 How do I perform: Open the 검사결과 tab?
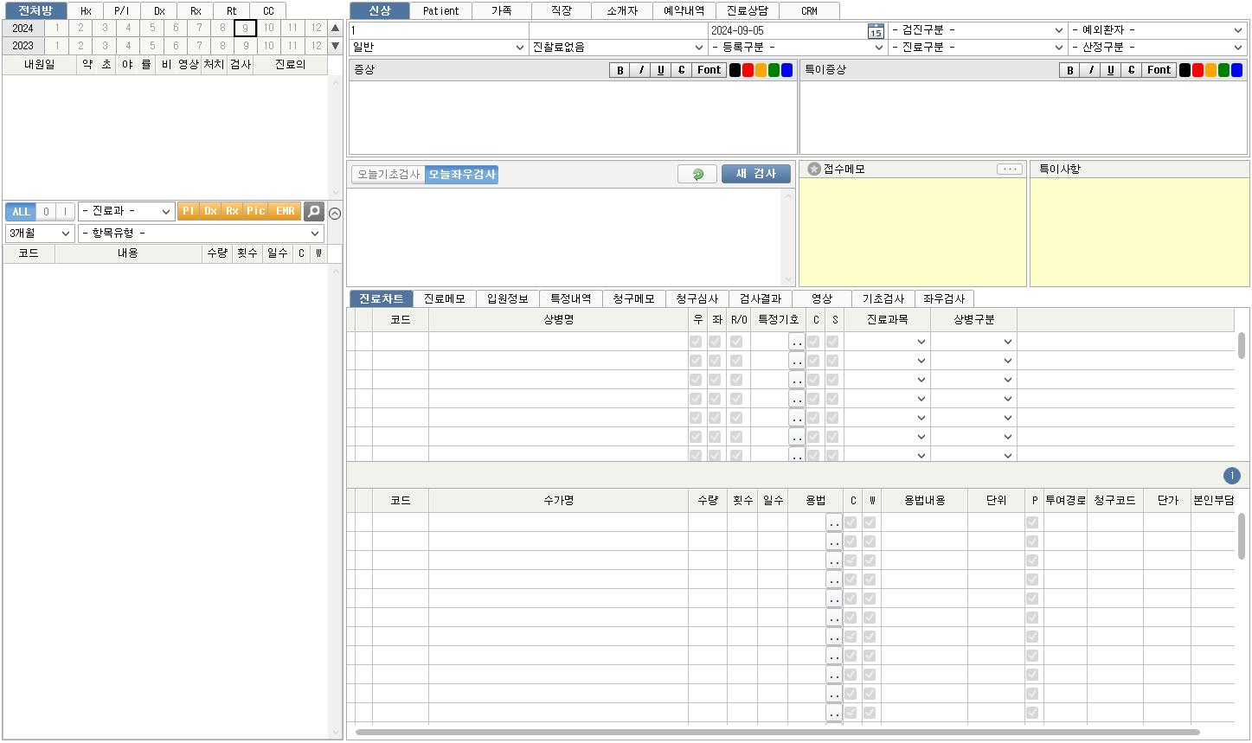pos(760,298)
